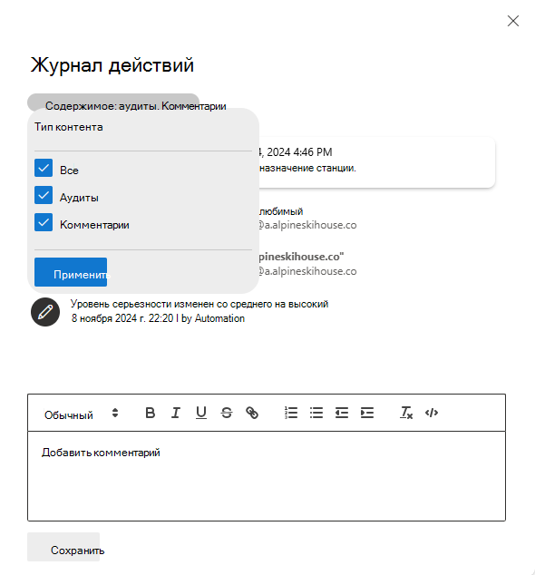Screen dimensions: 535x575
Task: Uncheck the Аудиты checkbox
Action: point(44,195)
